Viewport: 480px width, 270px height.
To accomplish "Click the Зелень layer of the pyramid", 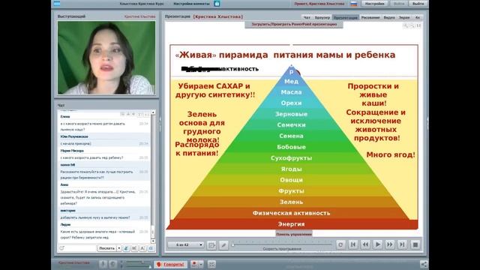I will coord(291,202).
